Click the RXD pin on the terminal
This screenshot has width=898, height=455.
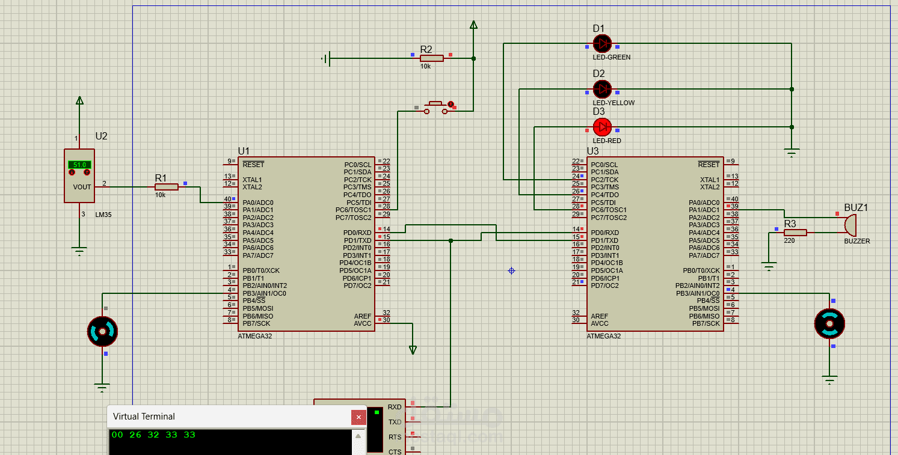point(395,406)
